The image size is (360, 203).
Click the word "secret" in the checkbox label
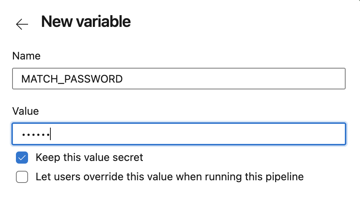point(129,158)
